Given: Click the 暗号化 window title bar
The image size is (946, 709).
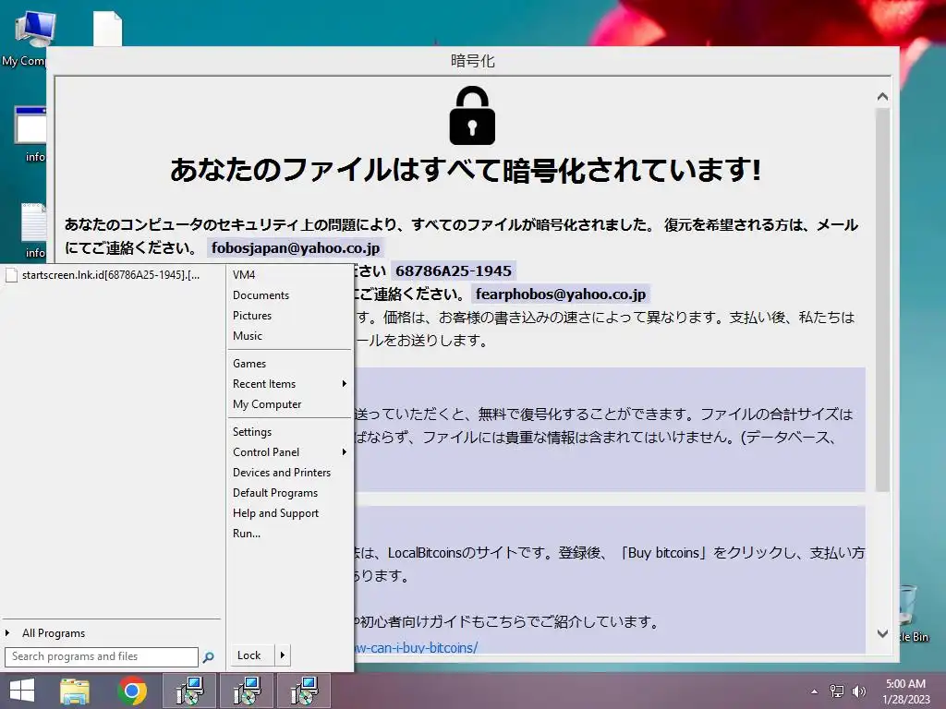Looking at the screenshot, I should click(472, 61).
